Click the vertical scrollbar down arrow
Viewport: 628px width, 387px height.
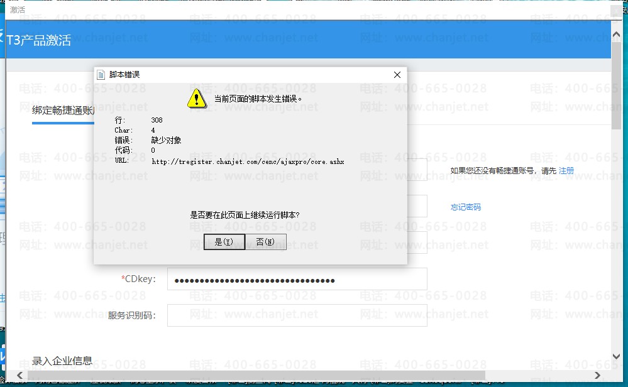pos(617,356)
